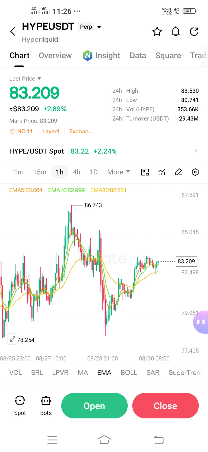This screenshot has height=452, width=208.
Task: Tap the EMA30:82.581 legend
Action: pyautogui.click(x=108, y=190)
